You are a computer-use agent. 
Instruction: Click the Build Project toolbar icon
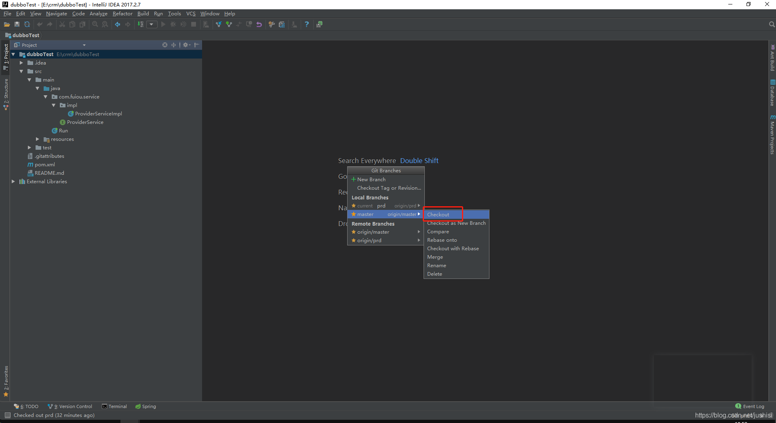click(x=140, y=25)
